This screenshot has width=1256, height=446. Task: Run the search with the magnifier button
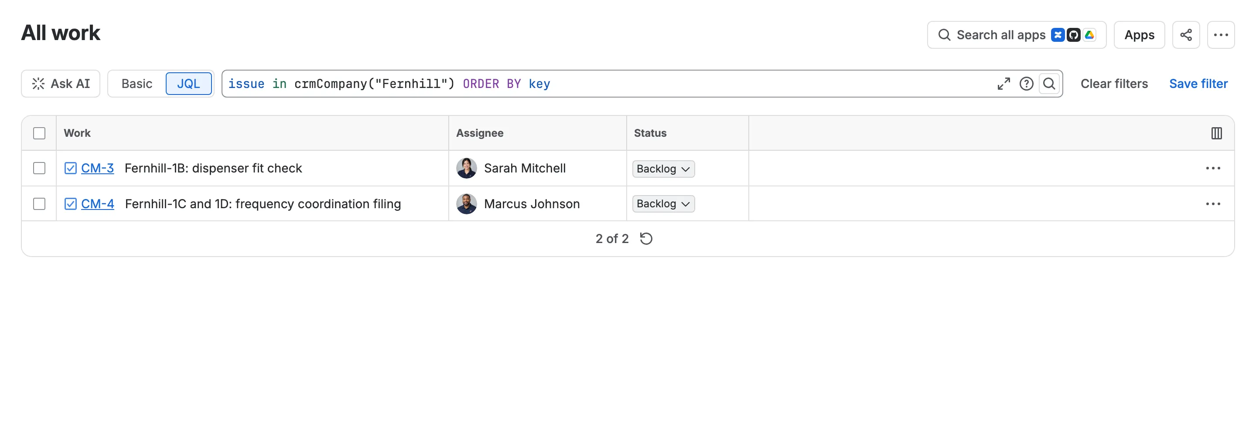click(1049, 84)
